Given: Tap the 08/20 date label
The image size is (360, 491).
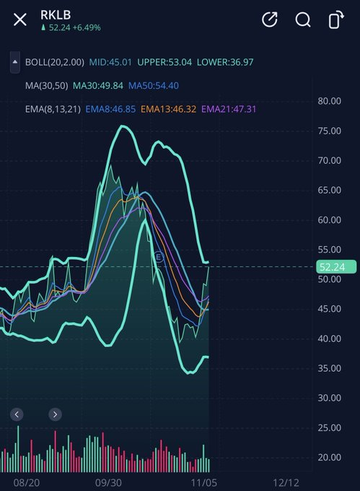Looking at the screenshot, I should [x=27, y=482].
